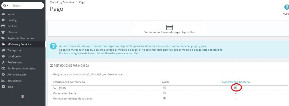Click the Administración gear icon
289x106 pixels.
pos(3,74)
